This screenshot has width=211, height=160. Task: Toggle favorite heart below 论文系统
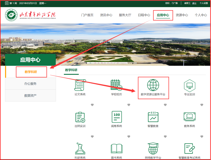[92, 105]
